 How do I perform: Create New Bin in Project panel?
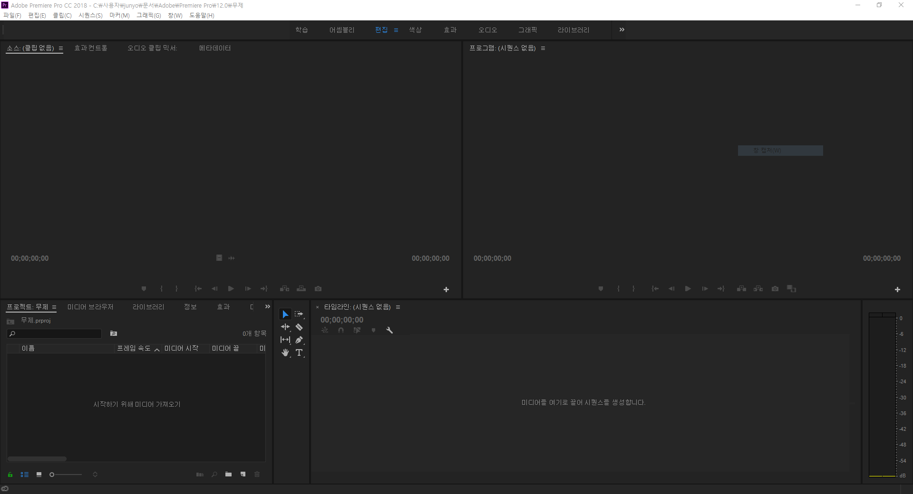tap(229, 475)
